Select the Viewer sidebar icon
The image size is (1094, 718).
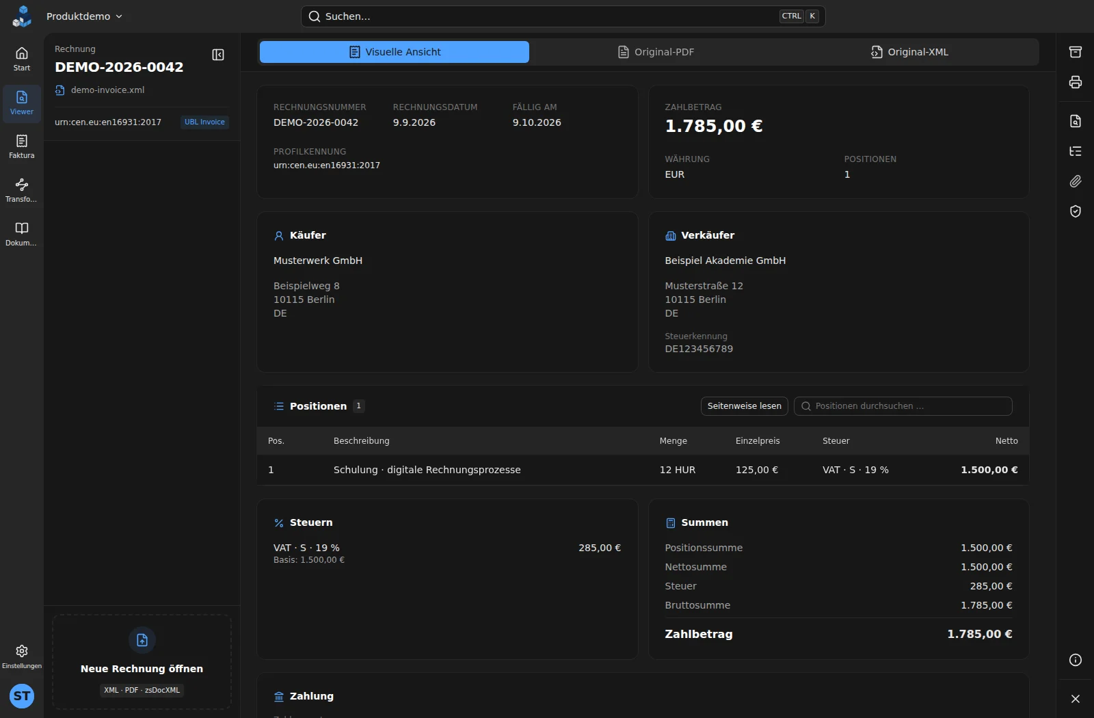22,103
